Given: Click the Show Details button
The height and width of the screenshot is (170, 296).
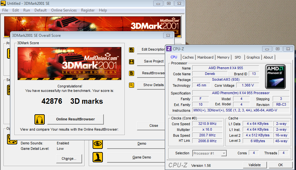Looking at the screenshot, I should click(x=151, y=85).
